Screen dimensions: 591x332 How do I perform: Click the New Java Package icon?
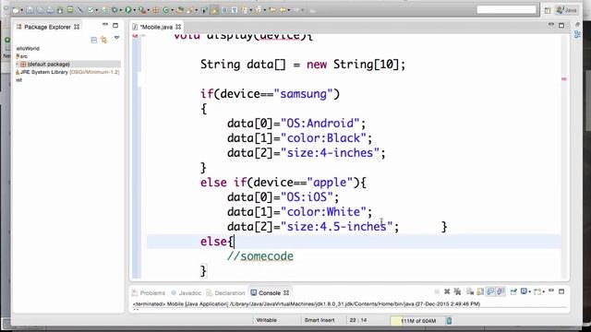[155, 10]
